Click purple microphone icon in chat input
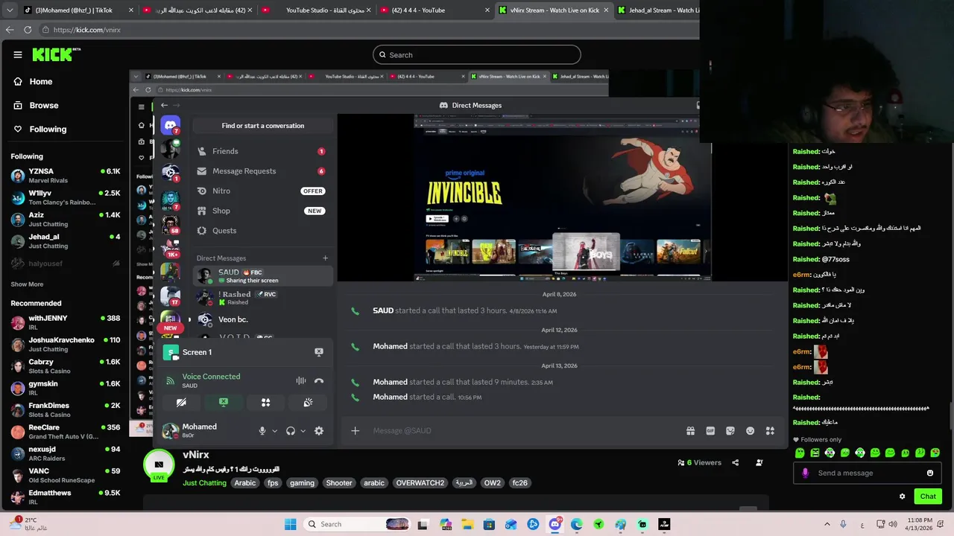Screen dimensions: 954x536 805,473
